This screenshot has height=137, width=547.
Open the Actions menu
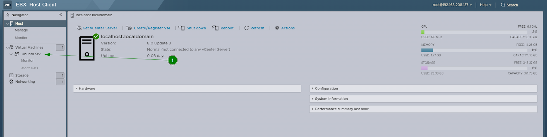point(285,28)
